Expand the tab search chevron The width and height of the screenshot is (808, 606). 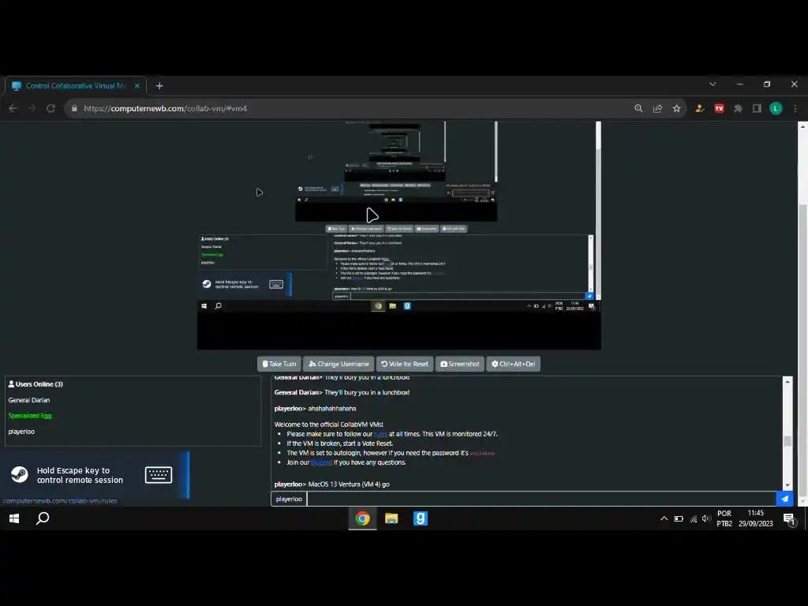click(713, 84)
